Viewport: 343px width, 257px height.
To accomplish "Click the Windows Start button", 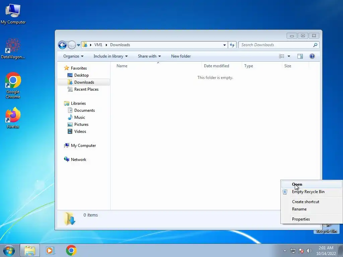I will pos(9,250).
